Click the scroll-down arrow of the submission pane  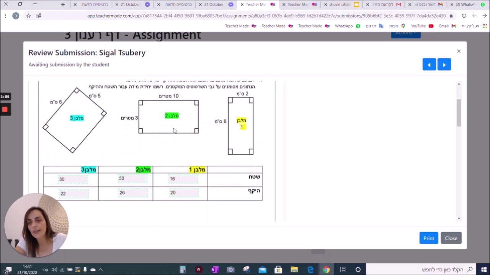coord(459,218)
